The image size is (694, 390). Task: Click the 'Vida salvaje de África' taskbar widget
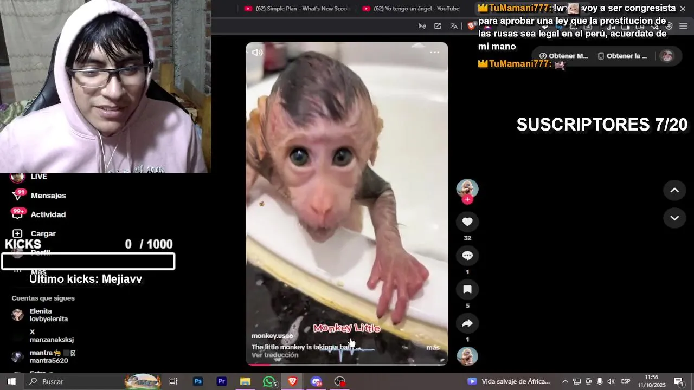(x=510, y=381)
